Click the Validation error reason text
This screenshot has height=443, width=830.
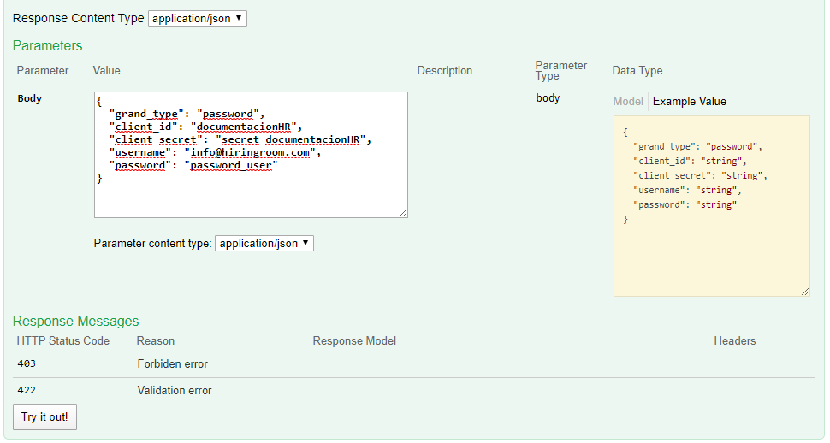coord(175,391)
